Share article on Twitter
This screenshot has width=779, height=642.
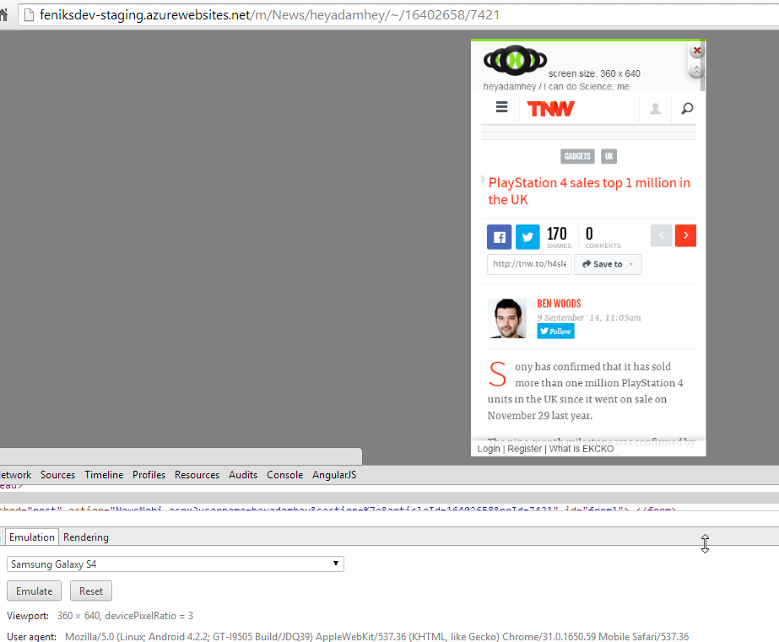point(527,236)
